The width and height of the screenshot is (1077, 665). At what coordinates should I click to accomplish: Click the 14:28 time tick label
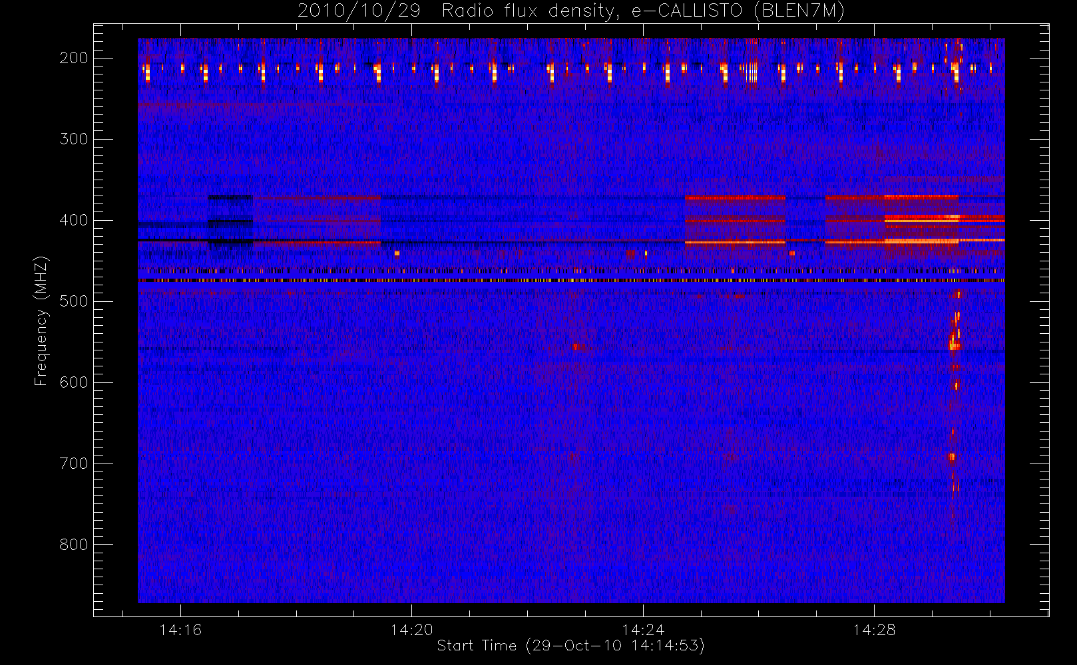(x=874, y=630)
